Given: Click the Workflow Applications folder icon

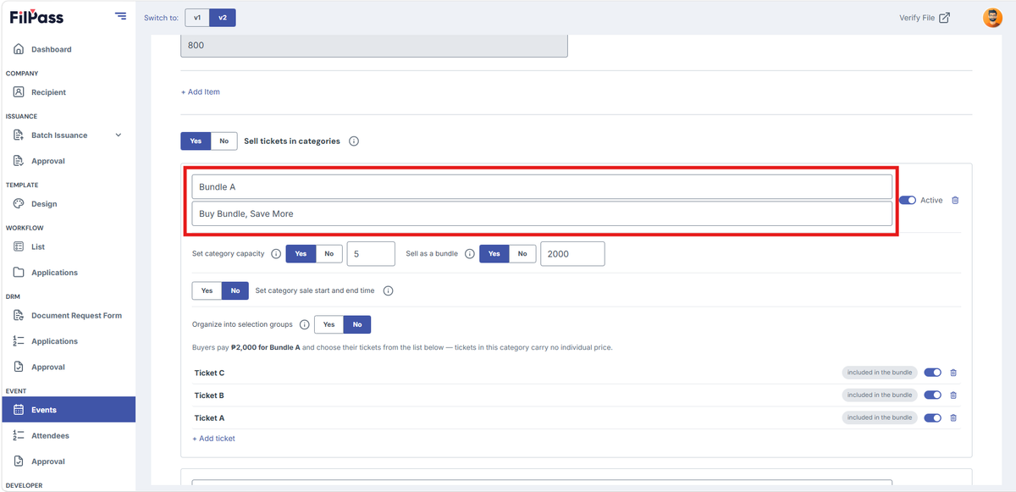Looking at the screenshot, I should (19, 273).
